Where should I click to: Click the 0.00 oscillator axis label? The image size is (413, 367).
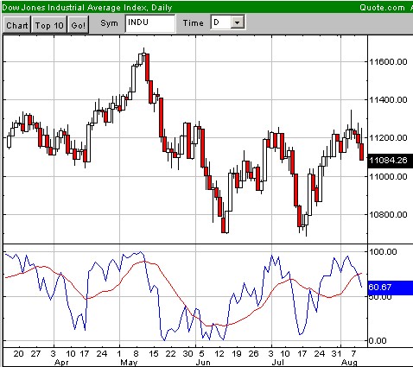tap(378, 341)
